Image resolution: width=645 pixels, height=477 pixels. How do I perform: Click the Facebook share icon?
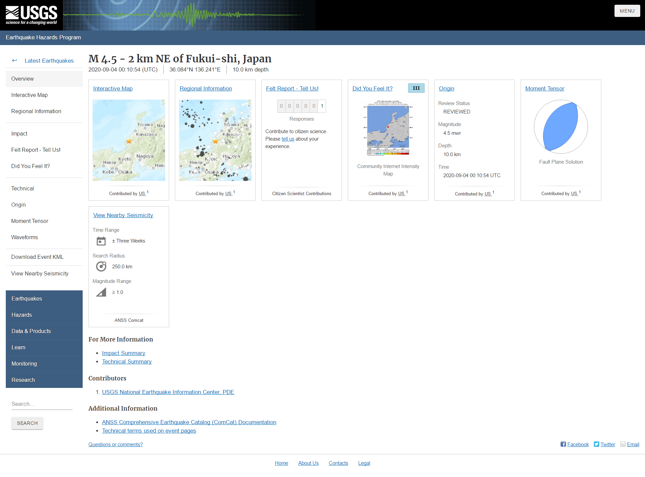click(x=563, y=444)
